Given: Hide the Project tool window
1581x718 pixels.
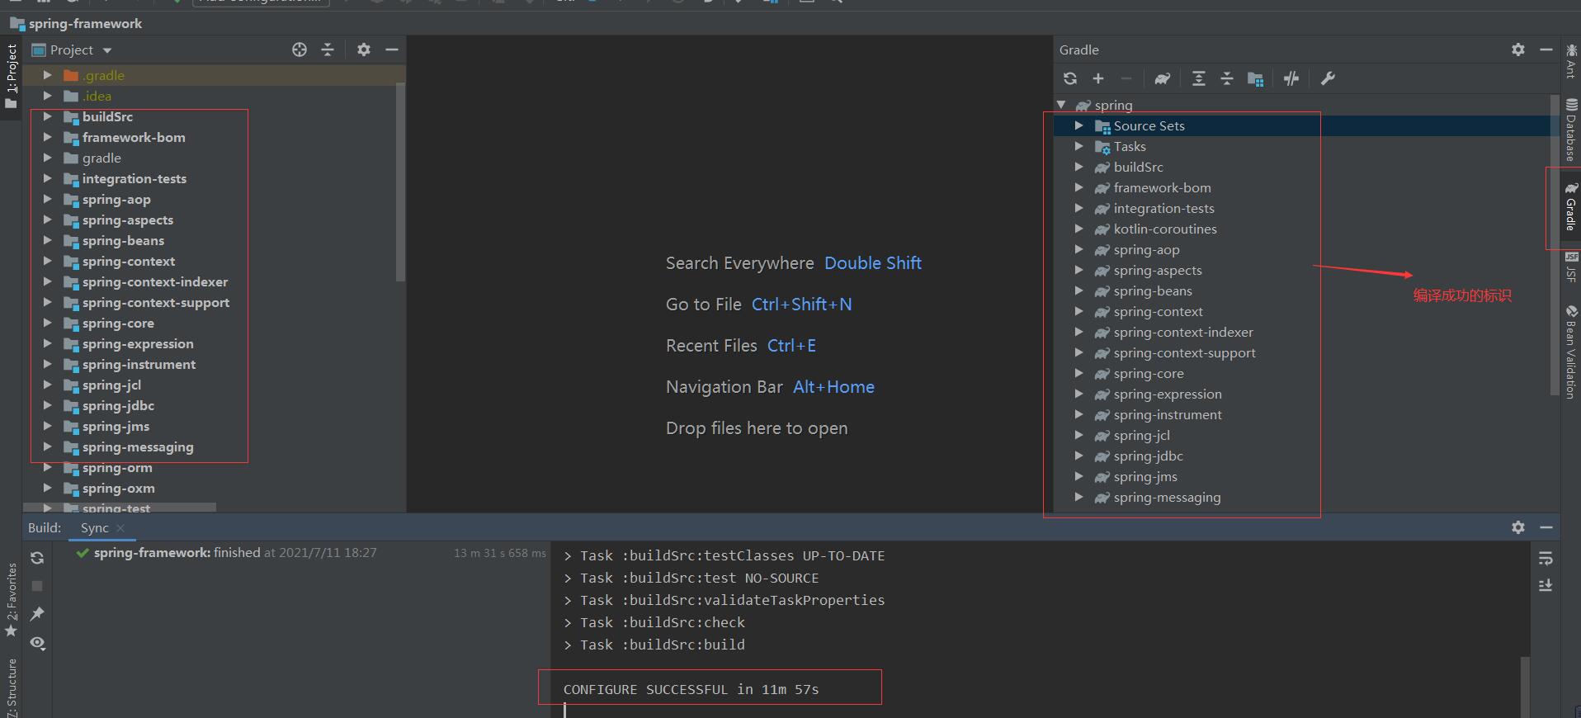Looking at the screenshot, I should (392, 50).
